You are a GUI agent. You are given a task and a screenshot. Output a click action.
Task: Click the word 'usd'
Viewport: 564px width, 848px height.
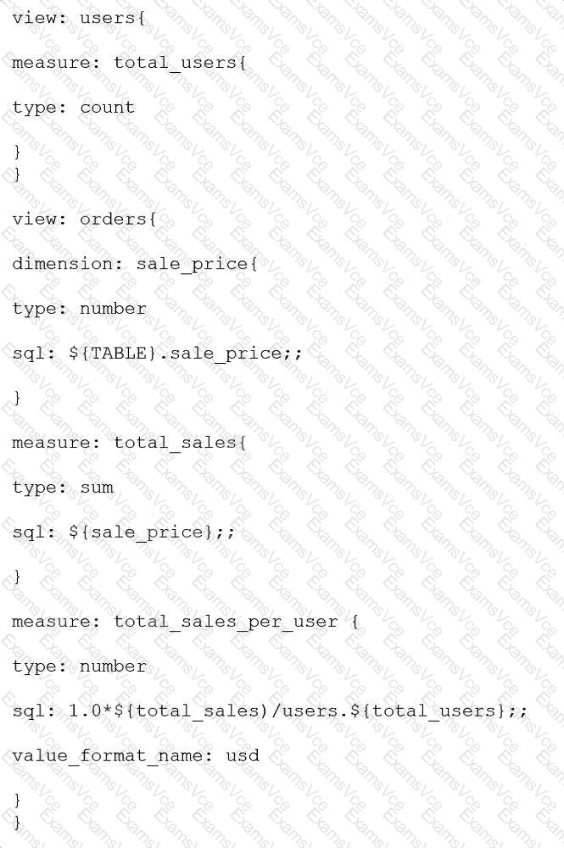pyautogui.click(x=243, y=756)
